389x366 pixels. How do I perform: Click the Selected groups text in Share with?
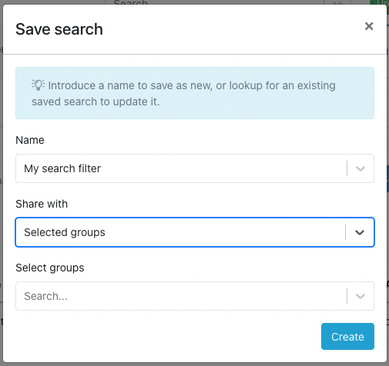[x=65, y=232]
